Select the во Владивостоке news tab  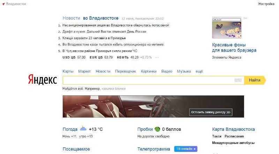(100, 18)
